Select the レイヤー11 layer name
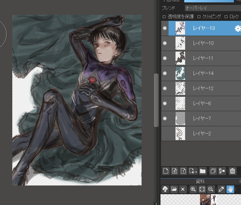The image size is (241, 205). tap(203, 58)
